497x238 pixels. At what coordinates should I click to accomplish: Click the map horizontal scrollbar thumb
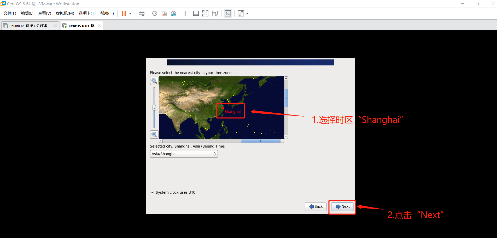[261, 141]
